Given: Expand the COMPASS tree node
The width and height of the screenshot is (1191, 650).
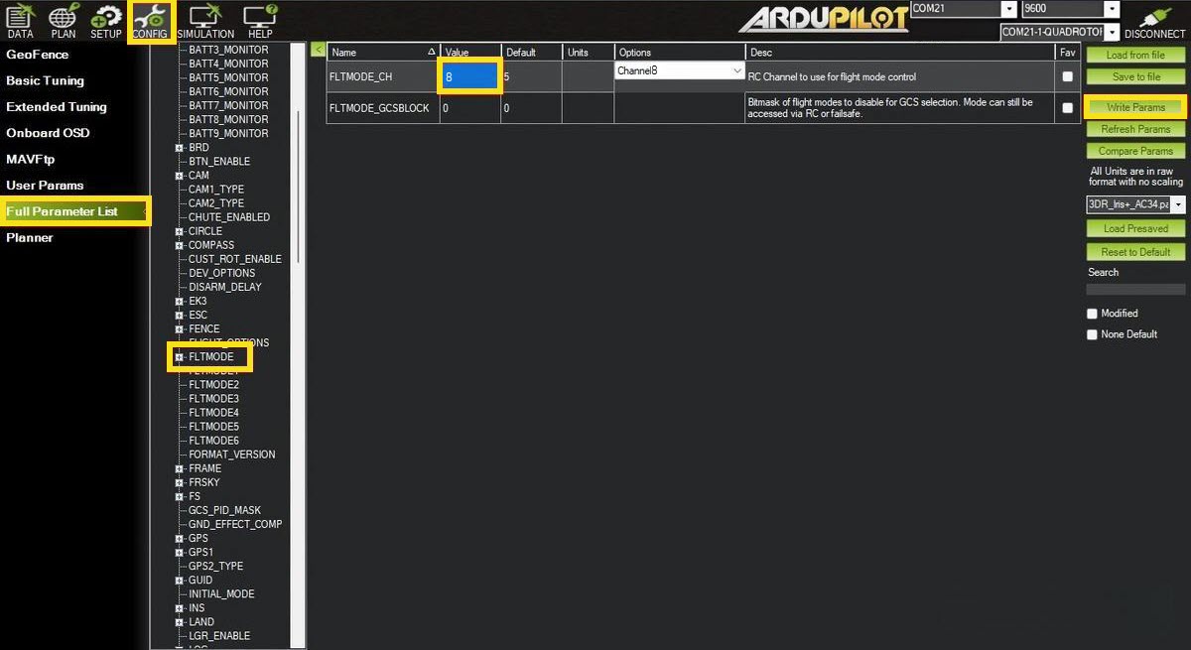Looking at the screenshot, I should pyautogui.click(x=180, y=245).
